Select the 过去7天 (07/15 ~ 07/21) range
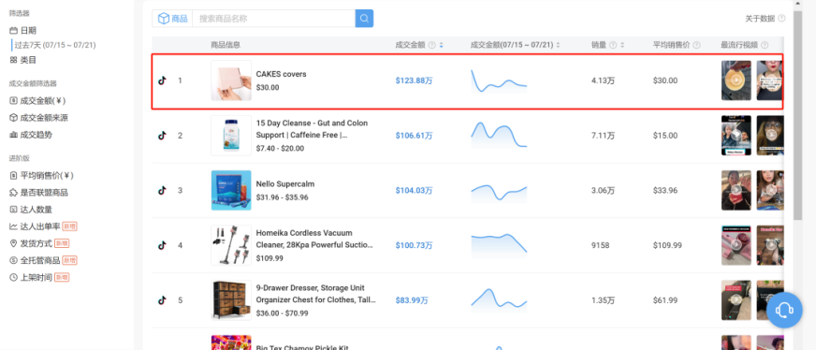 click(x=55, y=45)
